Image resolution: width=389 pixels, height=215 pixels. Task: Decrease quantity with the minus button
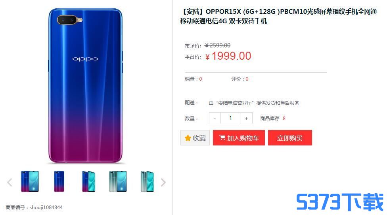tap(215, 119)
